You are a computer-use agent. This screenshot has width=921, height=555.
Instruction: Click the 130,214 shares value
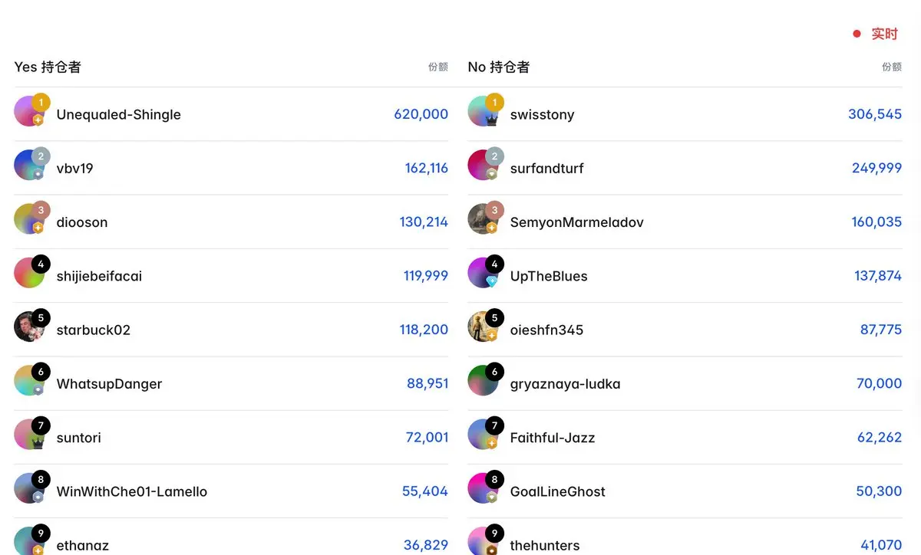point(424,222)
